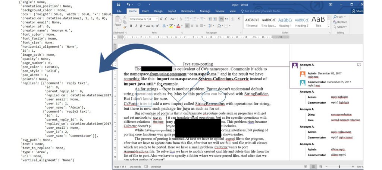Toggle the underline formatting button
Viewport: 382px width, 170px height.
[140, 26]
